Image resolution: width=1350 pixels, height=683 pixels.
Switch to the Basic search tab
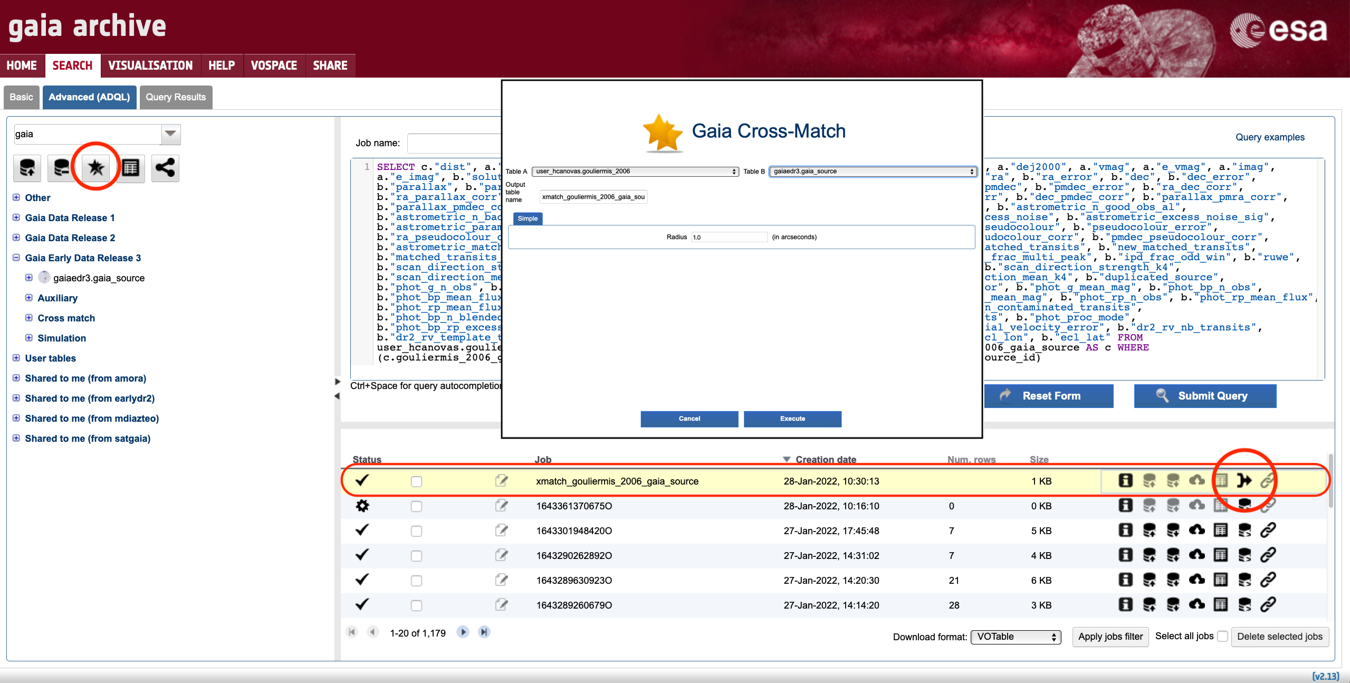tap(21, 97)
